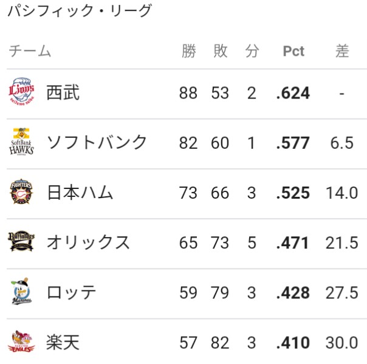
Task: Click the Orix Buffaloes team logo
Action: [x=21, y=242]
